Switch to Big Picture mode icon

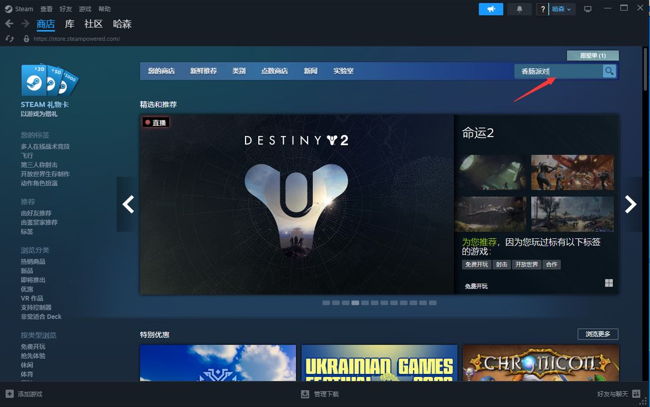tap(588, 9)
